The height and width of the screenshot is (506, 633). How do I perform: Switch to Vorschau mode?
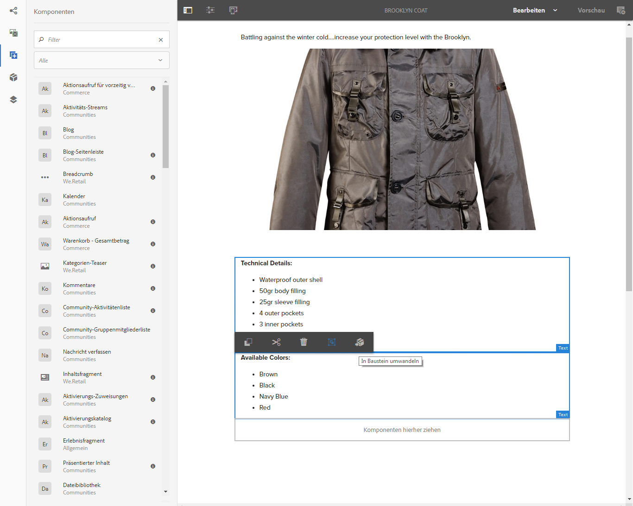[x=591, y=10]
